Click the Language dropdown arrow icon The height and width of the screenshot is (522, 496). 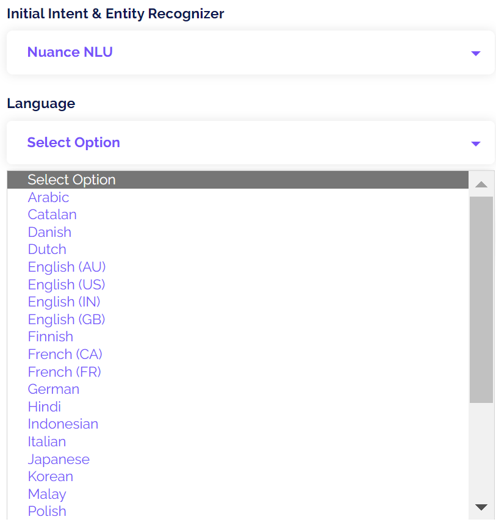pyautogui.click(x=476, y=143)
